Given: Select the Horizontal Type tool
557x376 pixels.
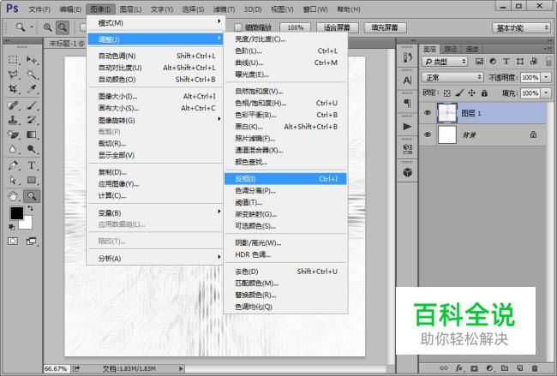Looking at the screenshot, I should click(x=32, y=165).
